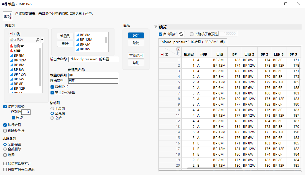
Task: Click the refresh preview icon
Action: point(181,34)
